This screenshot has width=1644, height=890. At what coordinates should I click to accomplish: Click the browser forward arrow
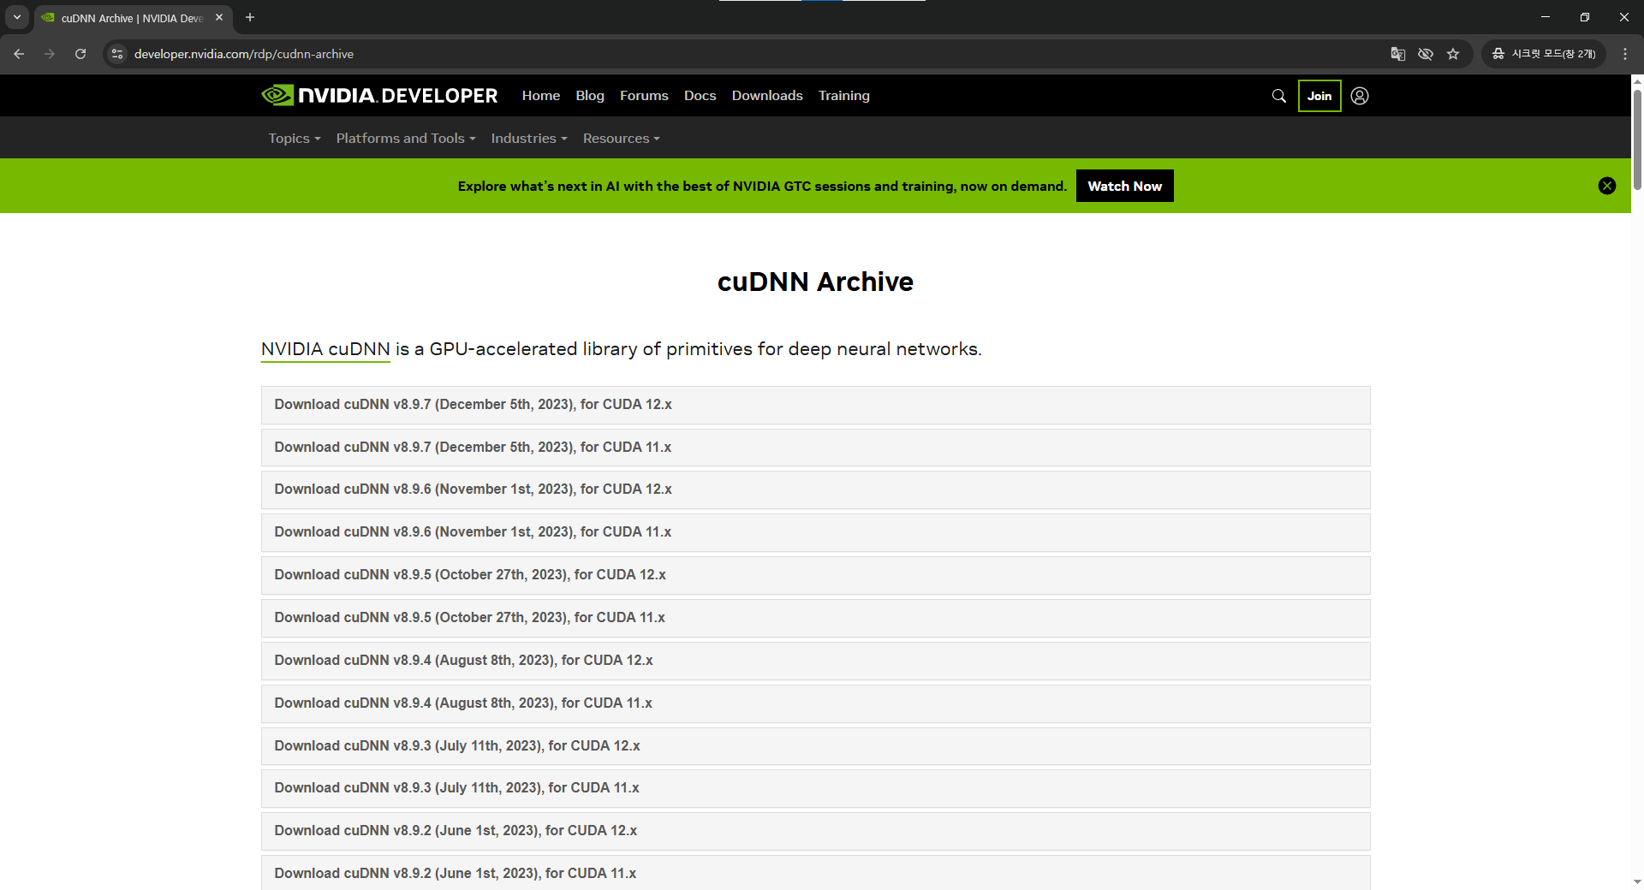(x=50, y=54)
